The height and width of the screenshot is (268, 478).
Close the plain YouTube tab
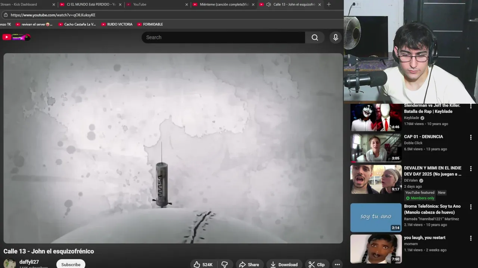point(187,4)
